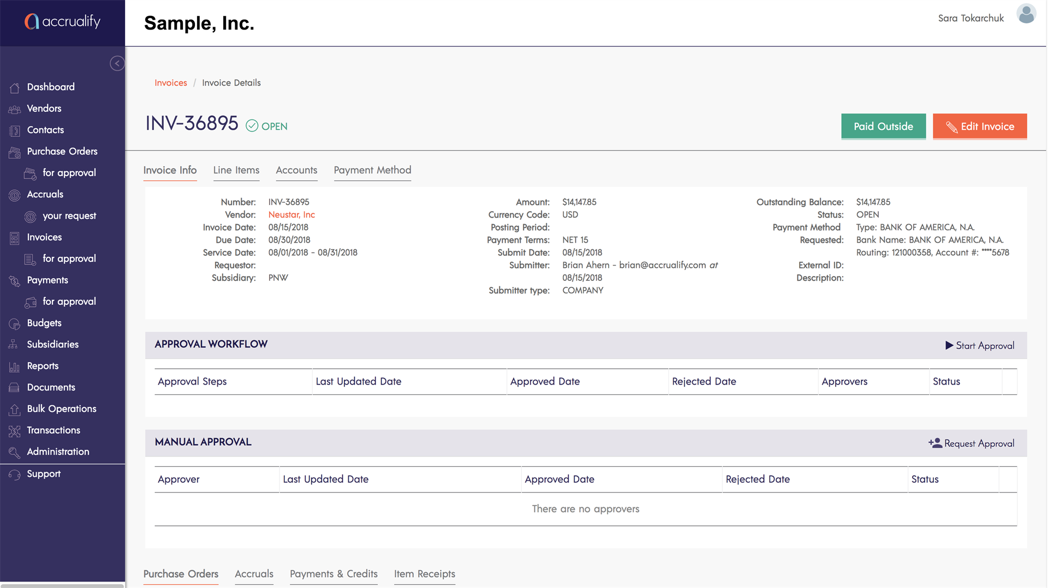The height and width of the screenshot is (588, 1048).
Task: Click the Request Approval add-person icon
Action: tap(935, 443)
